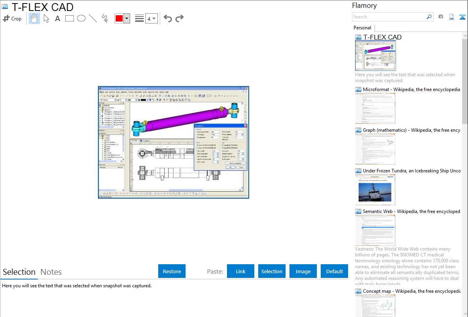
Task: Select Concept map - Wikipedia entry title
Action: tap(411, 291)
